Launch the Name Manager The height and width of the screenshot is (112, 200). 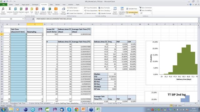coord(63,11)
